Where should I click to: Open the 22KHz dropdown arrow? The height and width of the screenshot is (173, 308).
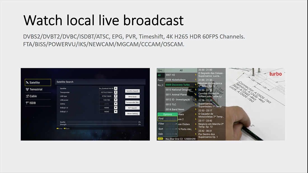[116, 104]
